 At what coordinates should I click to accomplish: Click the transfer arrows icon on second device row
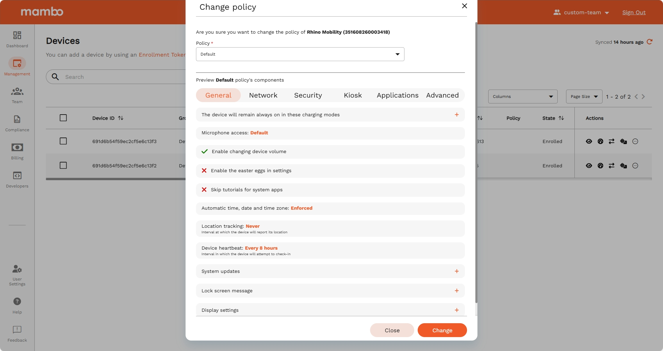(612, 166)
